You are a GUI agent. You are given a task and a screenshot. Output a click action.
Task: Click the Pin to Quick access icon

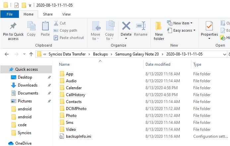click(x=13, y=26)
